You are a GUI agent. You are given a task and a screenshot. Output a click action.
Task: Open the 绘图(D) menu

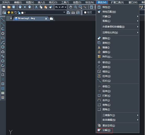[x=77, y=2]
